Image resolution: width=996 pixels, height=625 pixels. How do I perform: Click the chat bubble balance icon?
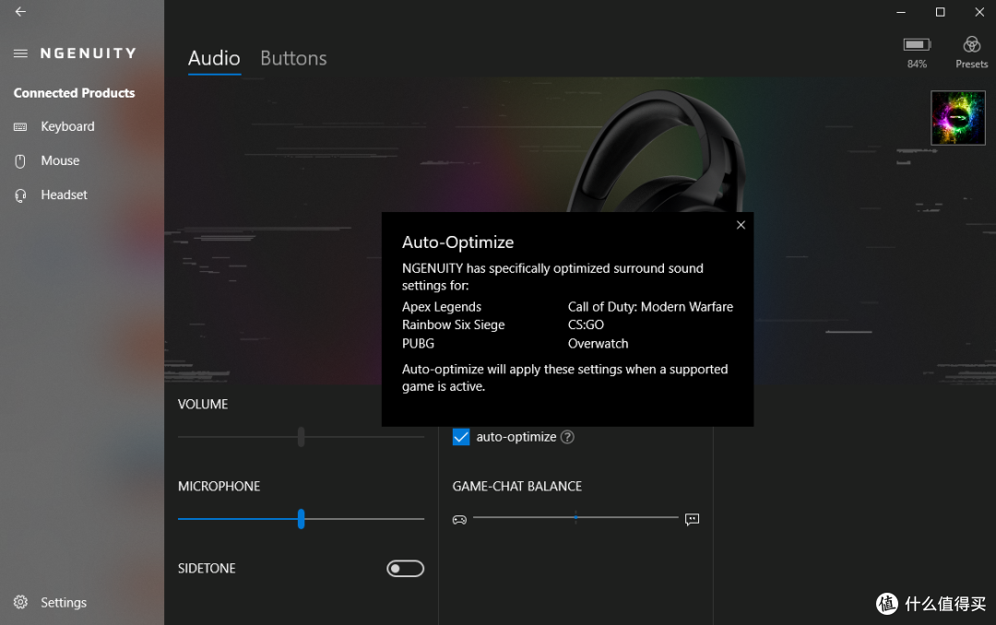tap(693, 520)
